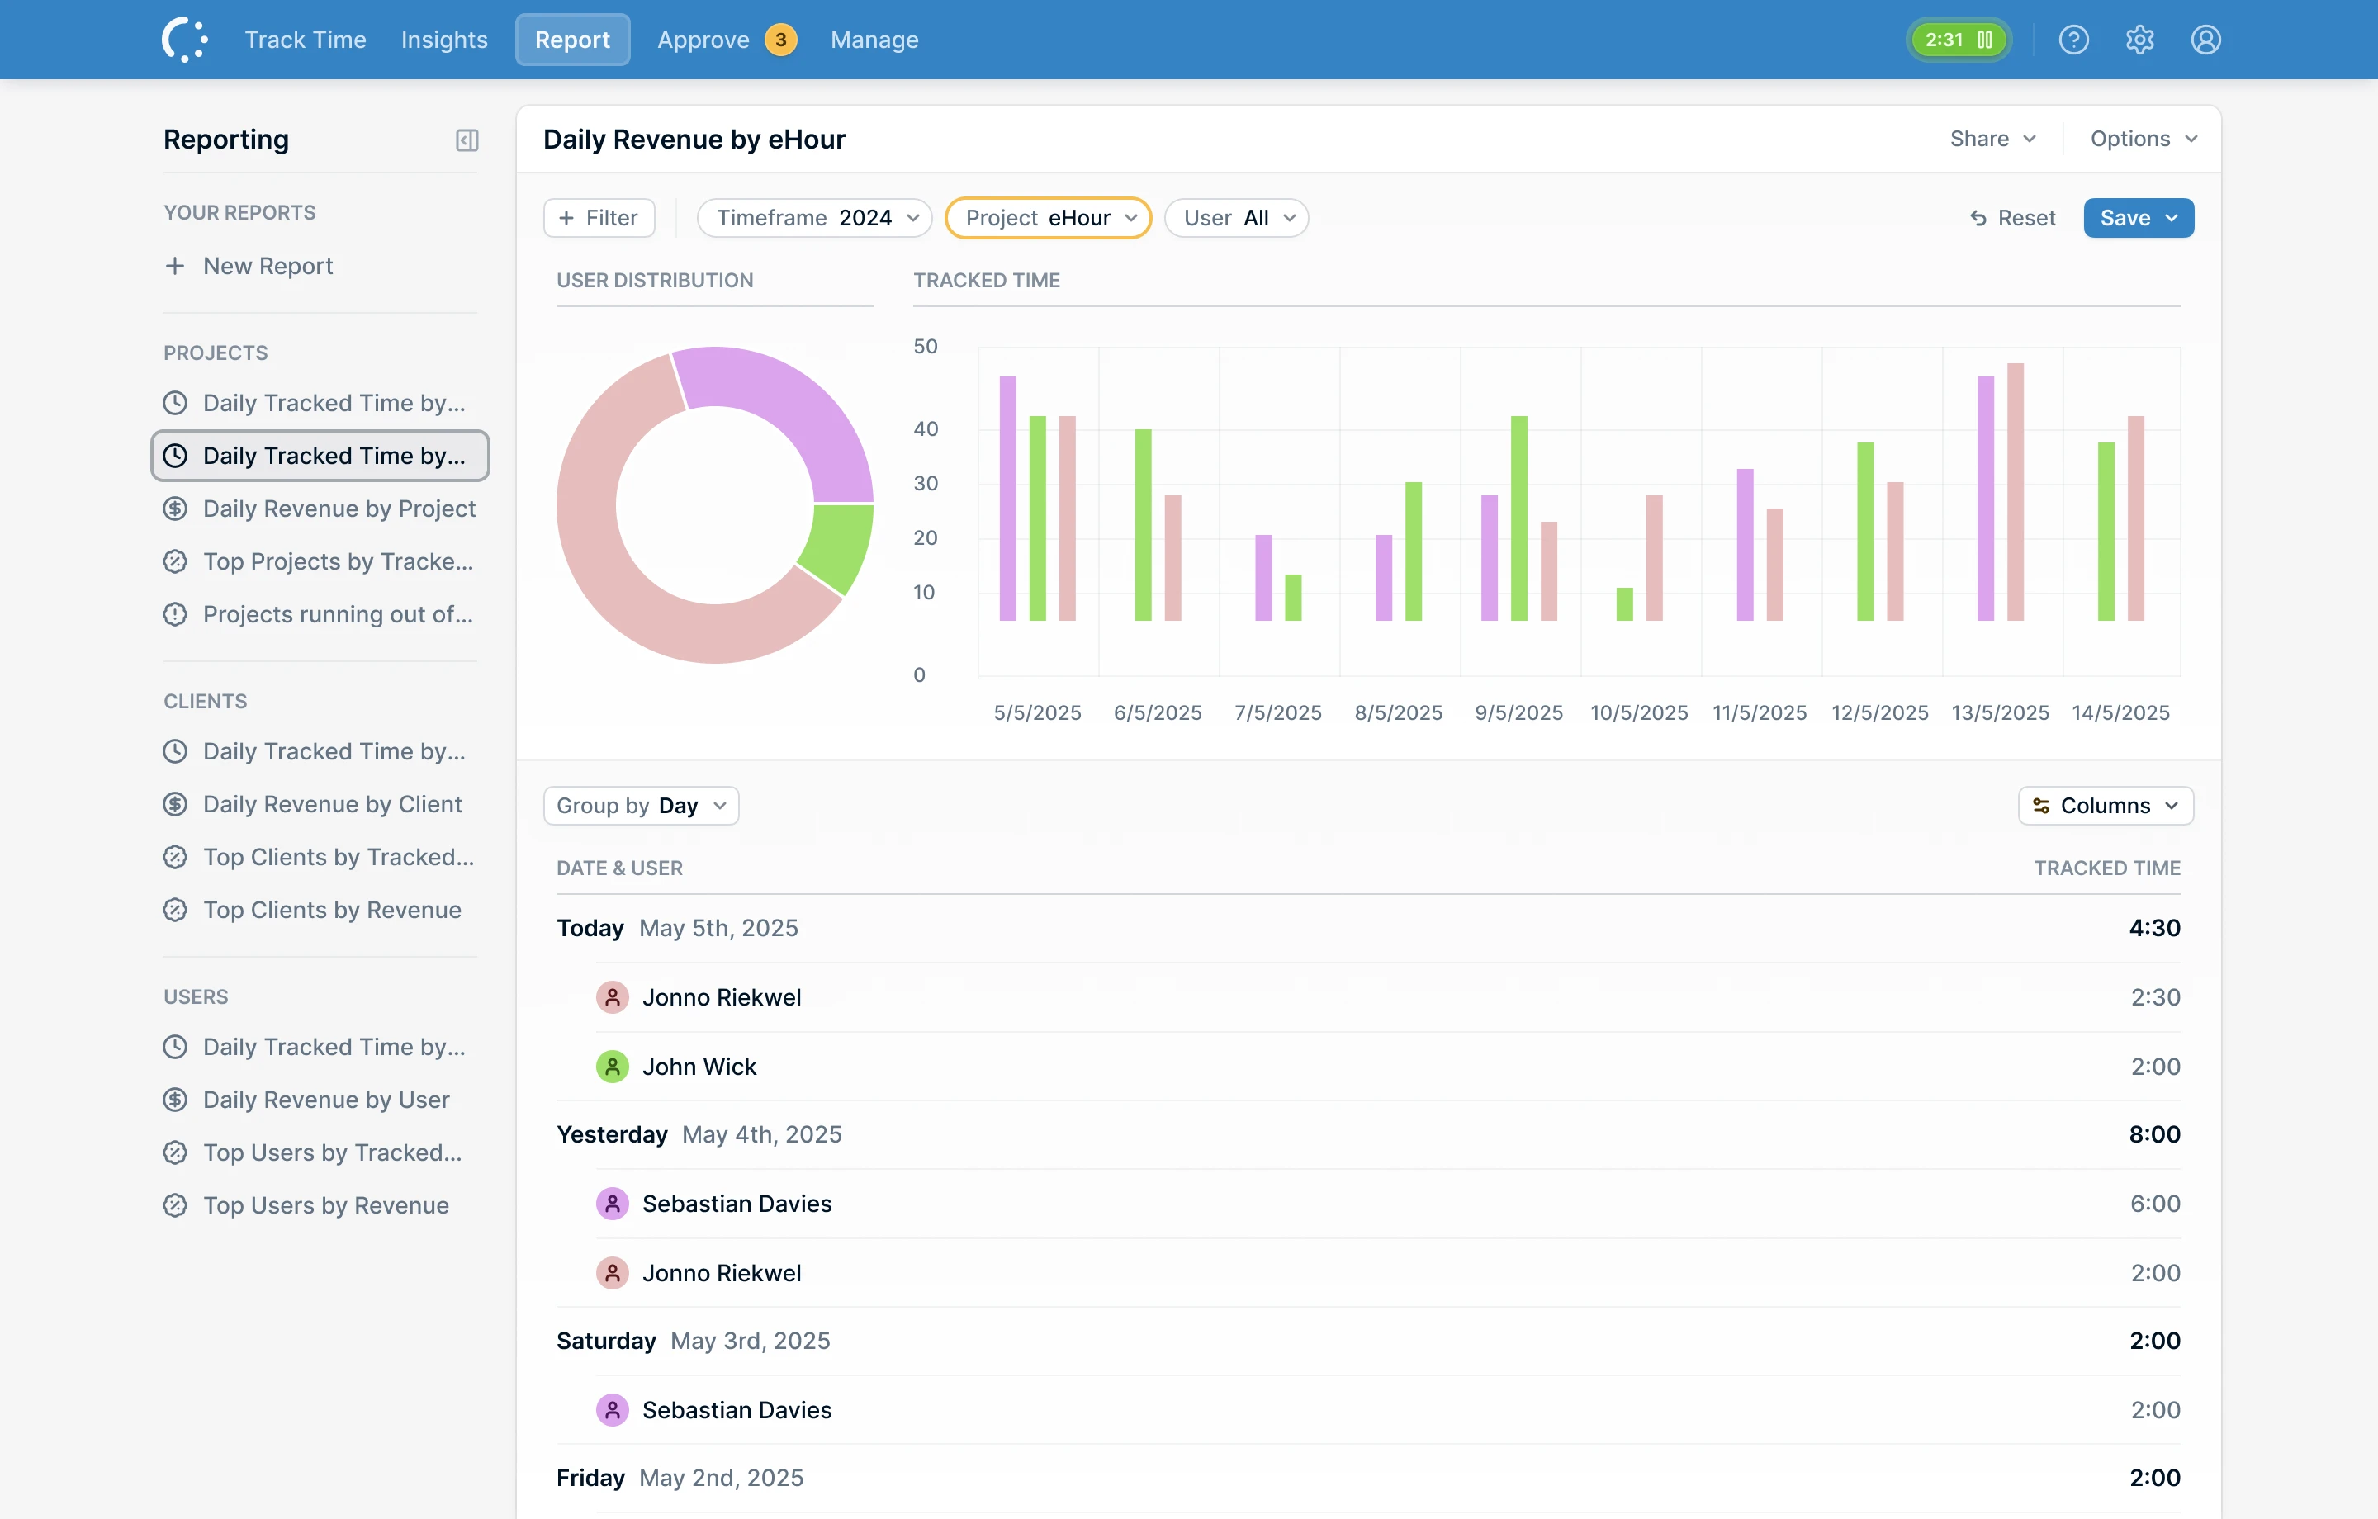The height and width of the screenshot is (1519, 2378).
Task: Click Jonno Riekwel avatar under May 5th
Action: pyautogui.click(x=613, y=997)
